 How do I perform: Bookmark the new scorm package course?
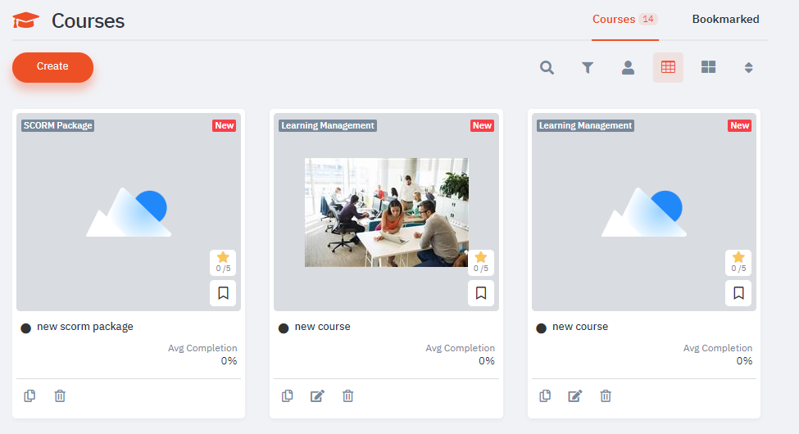click(x=223, y=293)
